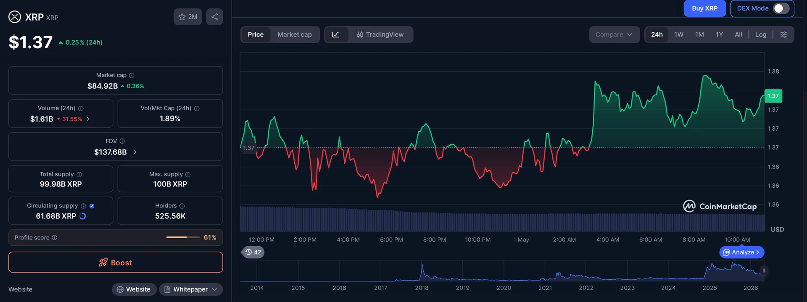Click the Profile score progress bar
This screenshot has width=807, height=302.
(x=183, y=237)
